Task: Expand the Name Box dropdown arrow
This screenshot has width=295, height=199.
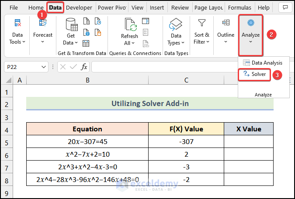Action: coord(43,67)
